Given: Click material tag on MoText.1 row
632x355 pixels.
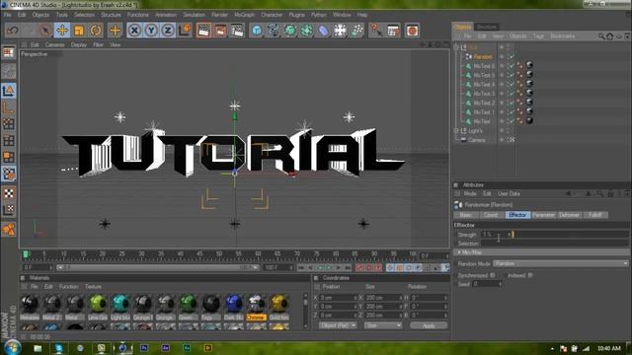Looking at the screenshot, I should pos(529,111).
